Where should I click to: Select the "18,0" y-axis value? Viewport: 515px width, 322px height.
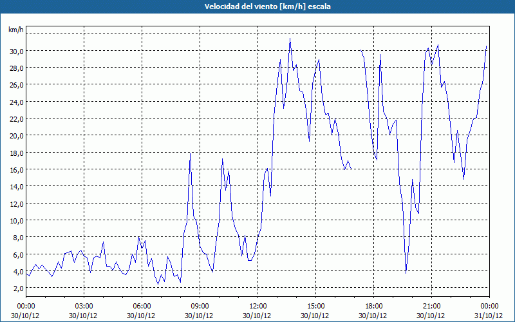(16, 153)
